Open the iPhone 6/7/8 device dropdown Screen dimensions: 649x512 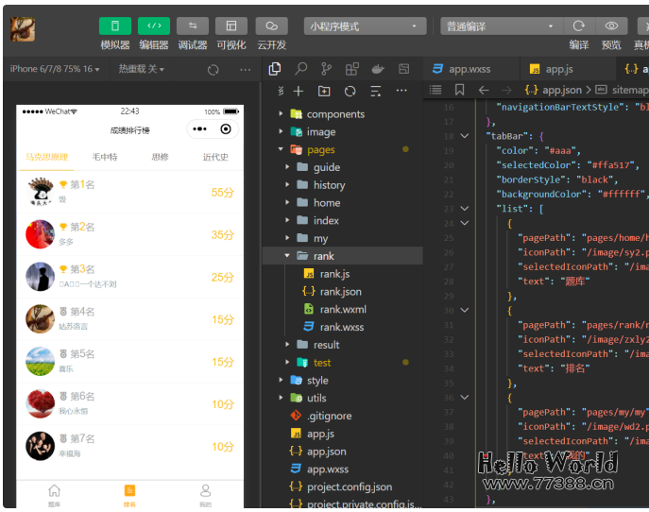pos(54,69)
